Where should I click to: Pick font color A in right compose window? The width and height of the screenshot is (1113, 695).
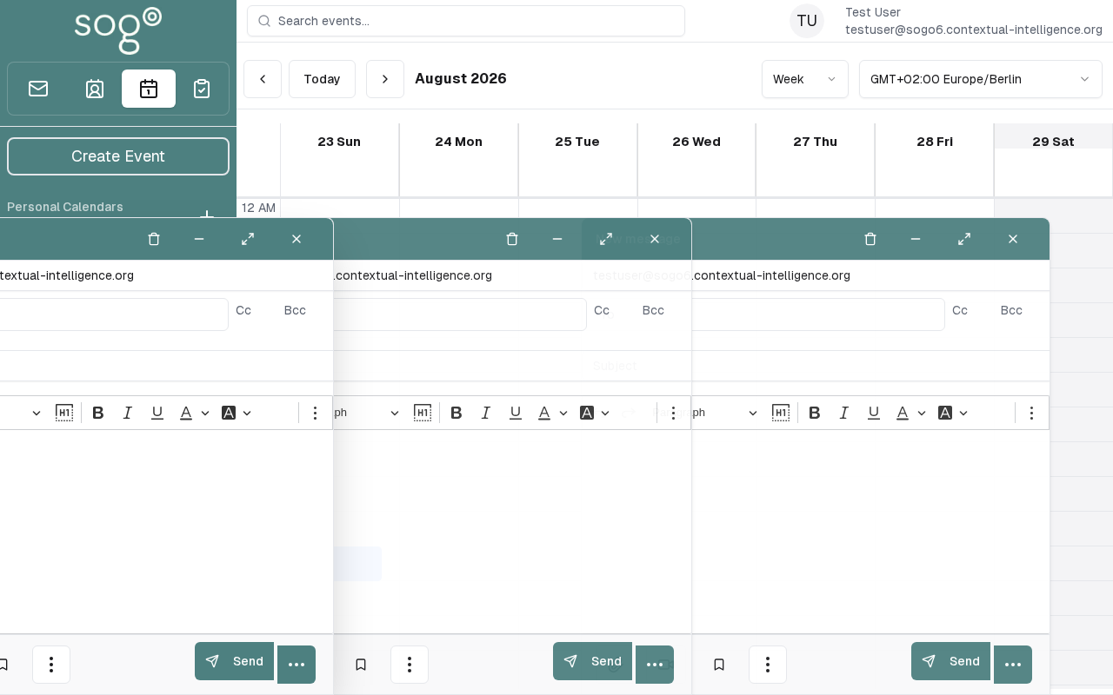coord(903,413)
